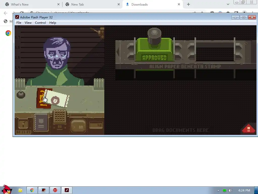Click the intercom speaker grille

pyautogui.click(x=60, y=116)
